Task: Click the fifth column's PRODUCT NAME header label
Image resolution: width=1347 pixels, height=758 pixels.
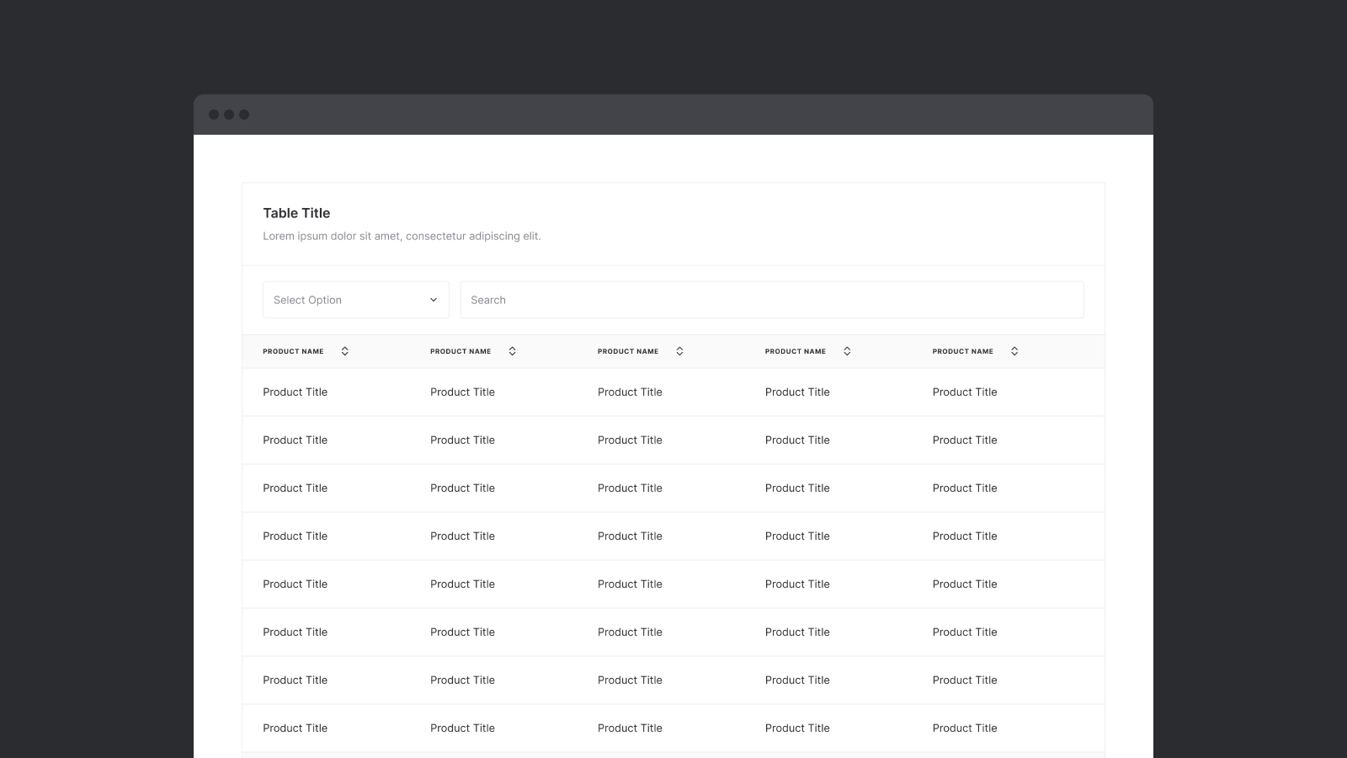Action: tap(962, 351)
